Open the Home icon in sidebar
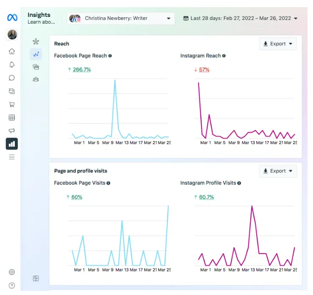This screenshot has height=295, width=313. 12,52
